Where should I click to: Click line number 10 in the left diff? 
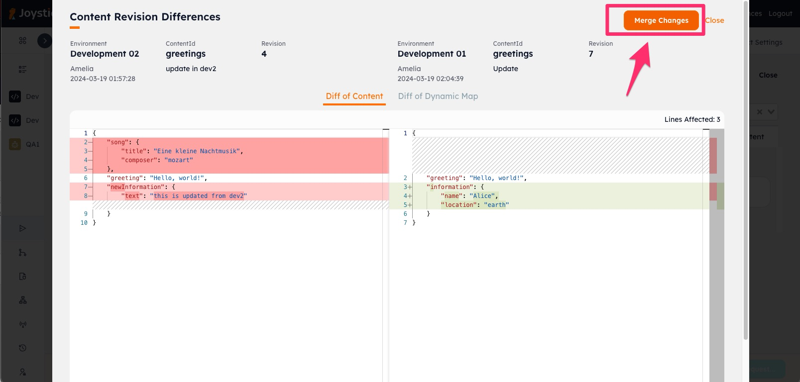point(84,223)
